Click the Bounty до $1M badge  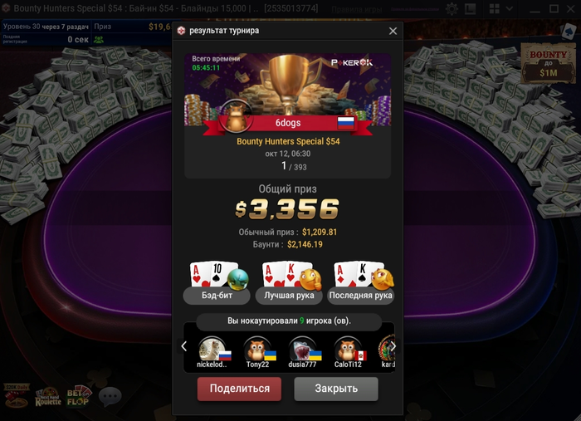coord(548,63)
